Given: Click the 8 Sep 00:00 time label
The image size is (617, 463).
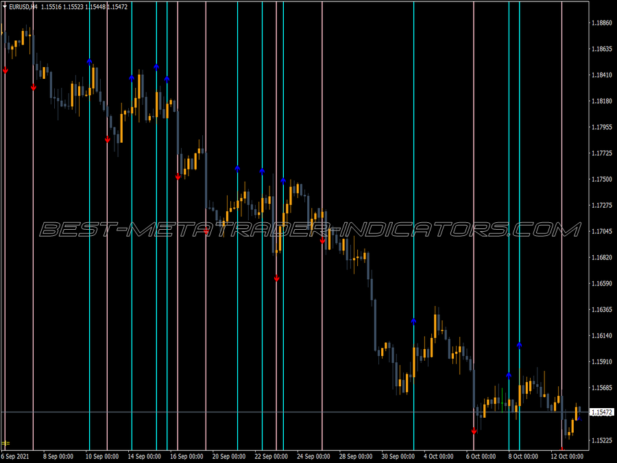Looking at the screenshot, I should (58, 456).
